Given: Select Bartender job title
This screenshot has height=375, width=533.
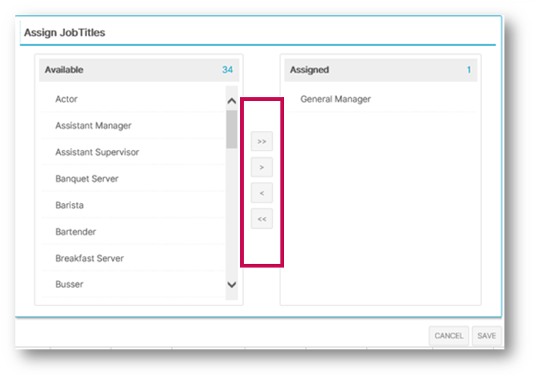Looking at the screenshot, I should click(x=133, y=232).
